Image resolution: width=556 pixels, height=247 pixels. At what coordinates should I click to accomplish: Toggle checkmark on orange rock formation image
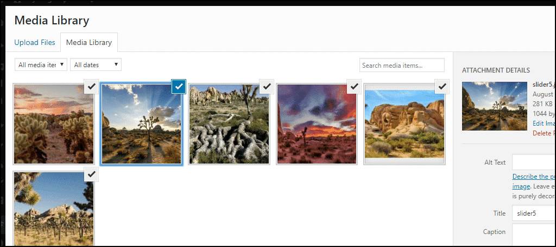click(x=442, y=87)
